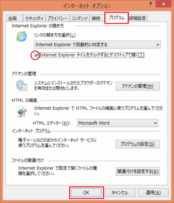Viewport: 174px width, 203px height.
Task: Switch to the 詳細設定 tab
Action: click(x=137, y=18)
